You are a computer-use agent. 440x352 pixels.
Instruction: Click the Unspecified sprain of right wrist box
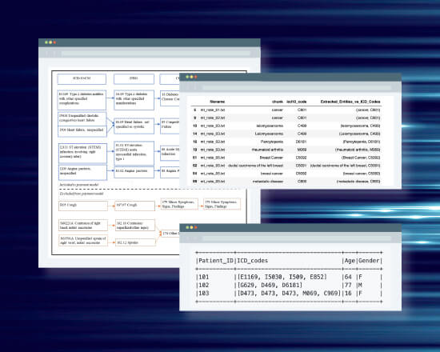83,241
